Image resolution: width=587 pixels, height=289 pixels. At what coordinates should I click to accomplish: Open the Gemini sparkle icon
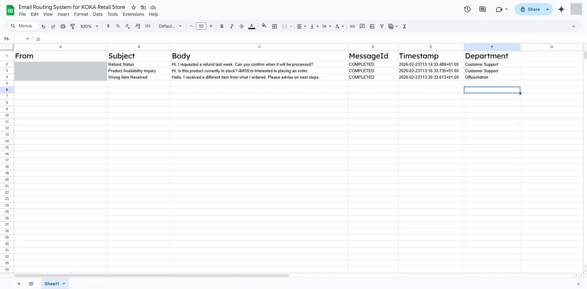pyautogui.click(x=561, y=10)
